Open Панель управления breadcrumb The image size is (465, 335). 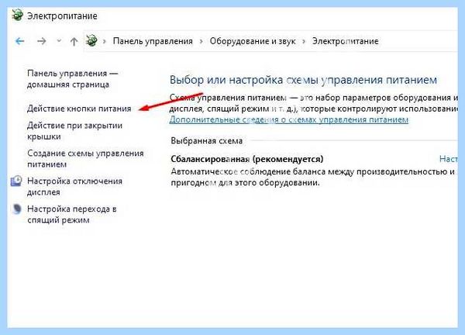(x=153, y=41)
